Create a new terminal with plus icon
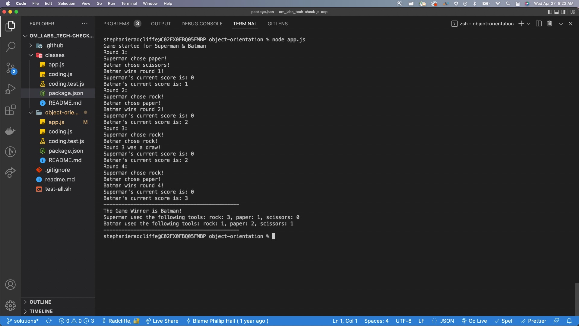Screen dimensions: 579x326 pyautogui.click(x=521, y=24)
